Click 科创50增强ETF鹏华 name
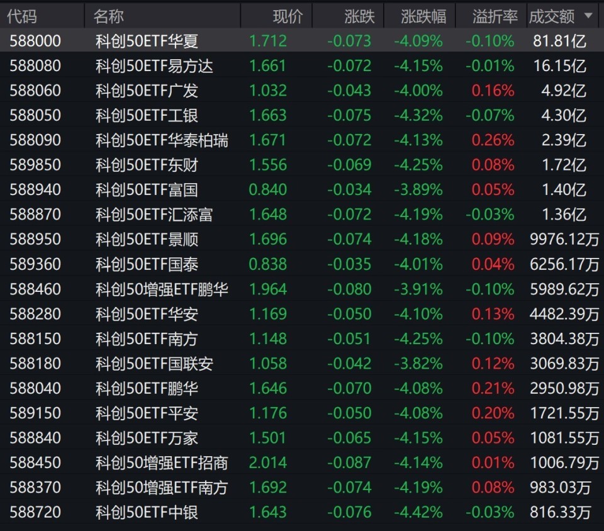 pyautogui.click(x=162, y=289)
